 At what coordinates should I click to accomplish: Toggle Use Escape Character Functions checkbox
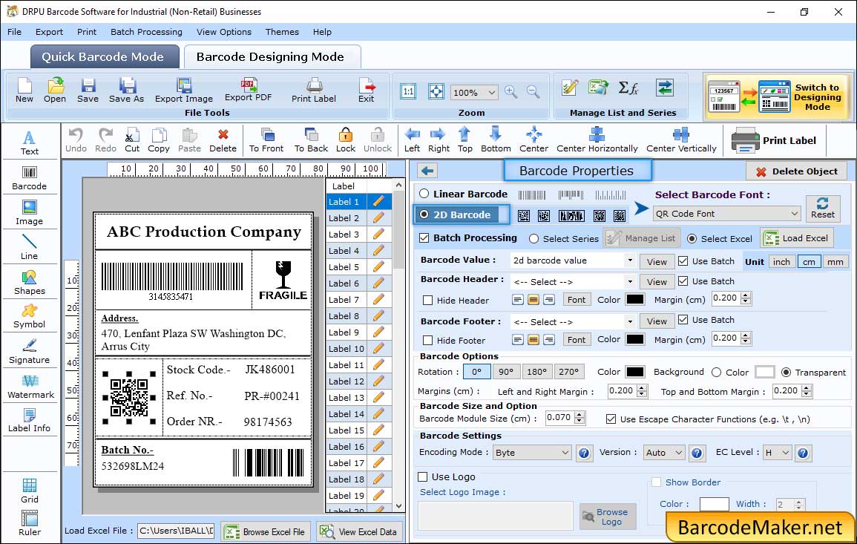[611, 419]
